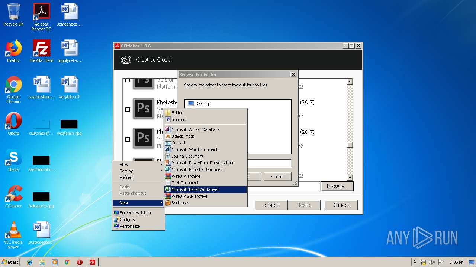
Task: Create Microsoft PowerPoint Presentation
Action: [x=206, y=163]
